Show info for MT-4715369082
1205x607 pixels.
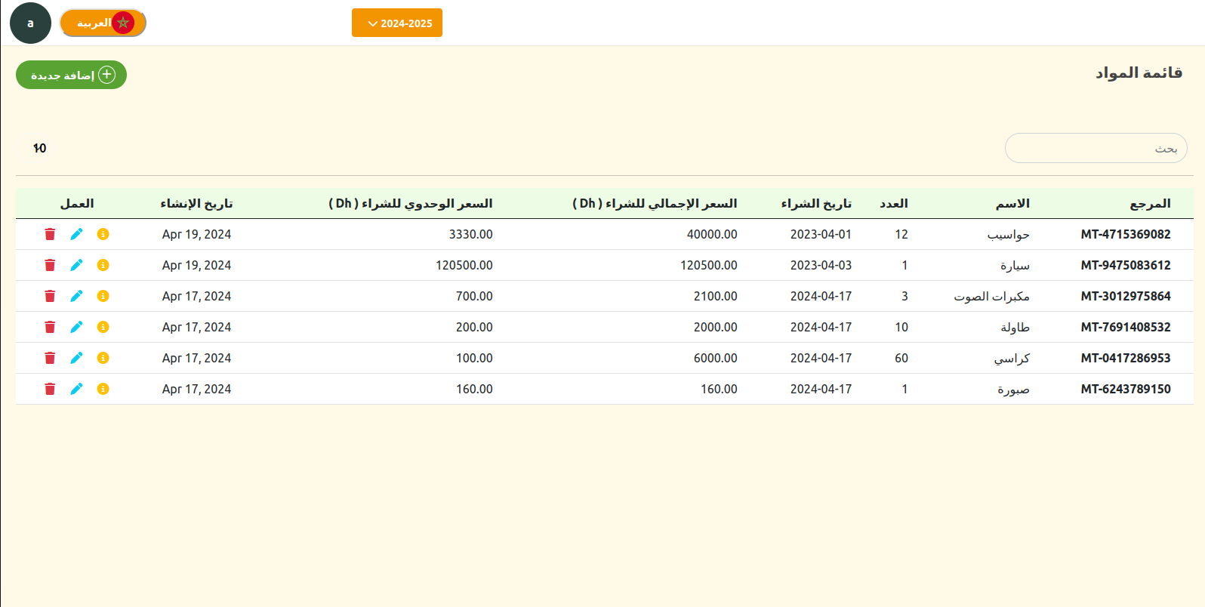point(103,234)
